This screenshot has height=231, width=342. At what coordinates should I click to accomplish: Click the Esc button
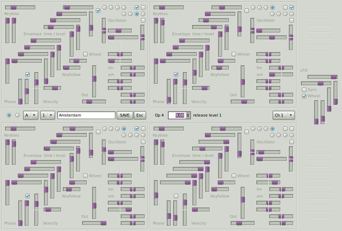[140, 115]
